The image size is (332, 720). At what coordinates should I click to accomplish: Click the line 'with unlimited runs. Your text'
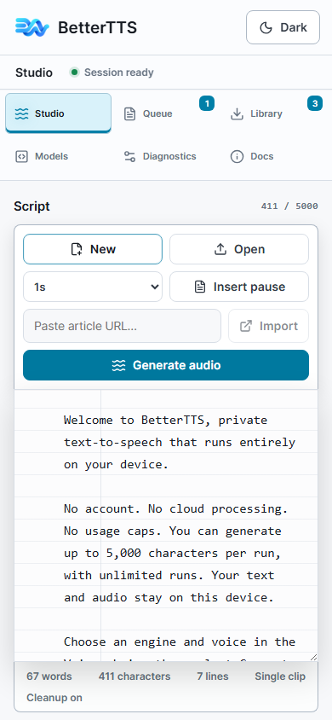169,575
